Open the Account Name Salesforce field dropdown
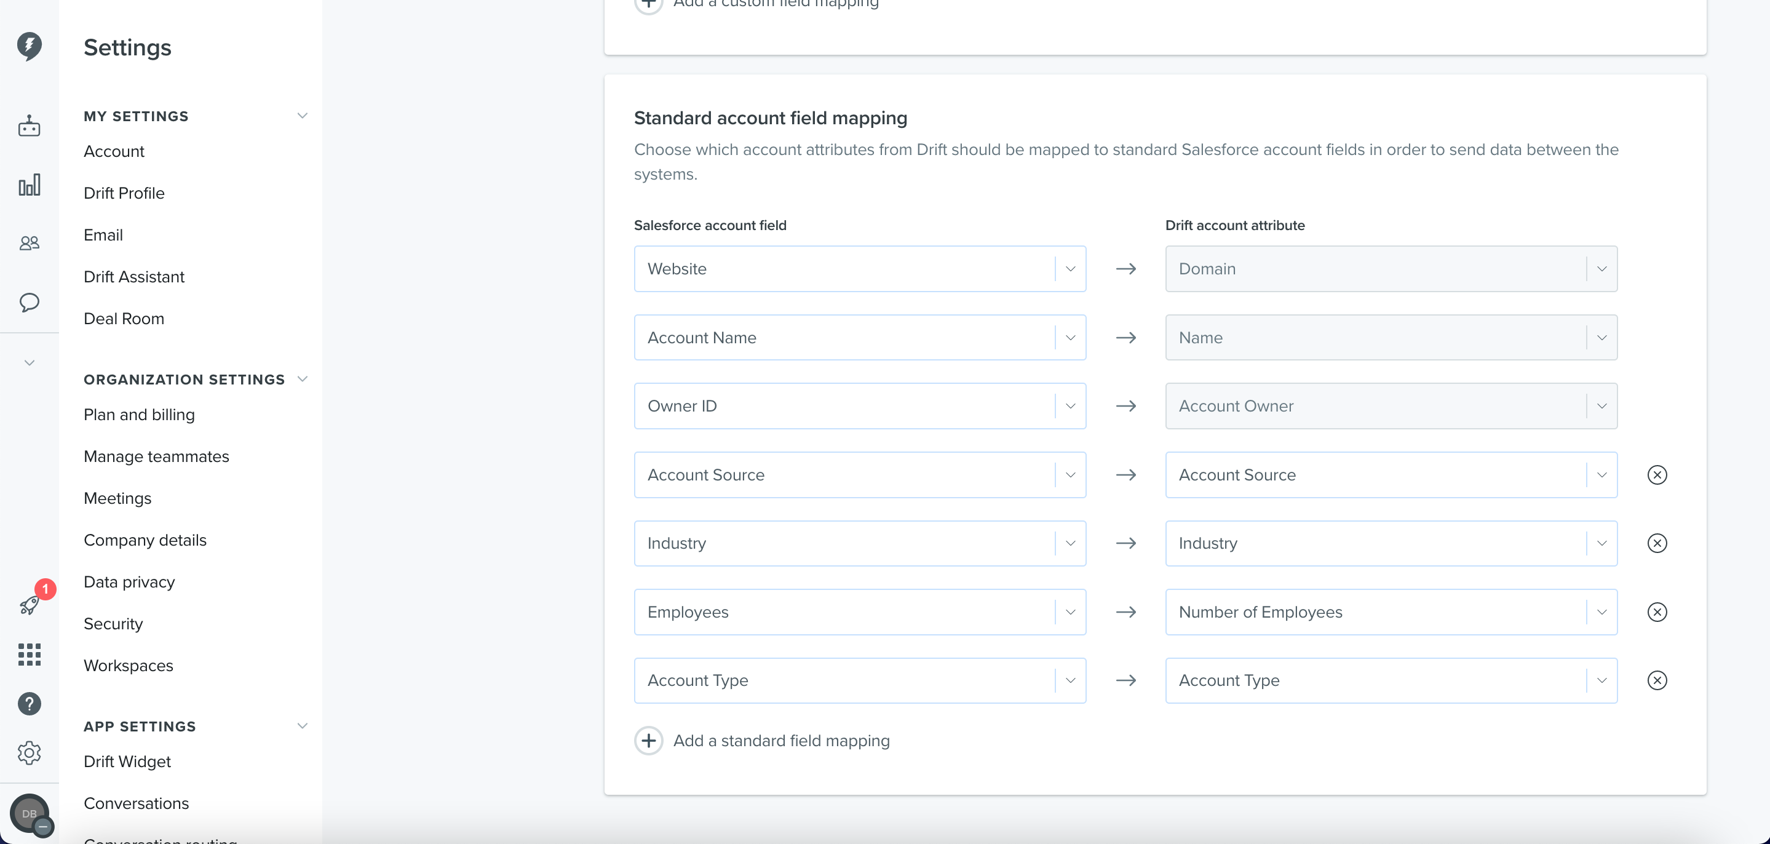Screen dimensions: 1770x844 [860, 338]
